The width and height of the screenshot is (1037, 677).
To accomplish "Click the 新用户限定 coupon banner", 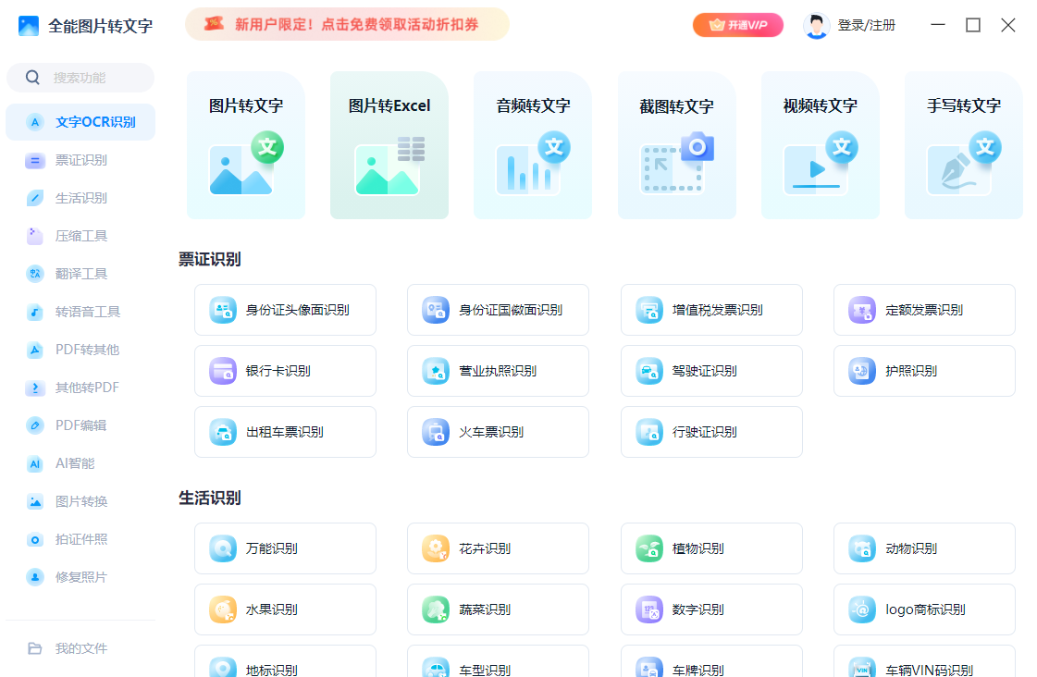I will tap(347, 24).
